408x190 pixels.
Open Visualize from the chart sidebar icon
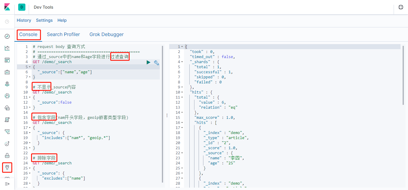pos(7,48)
